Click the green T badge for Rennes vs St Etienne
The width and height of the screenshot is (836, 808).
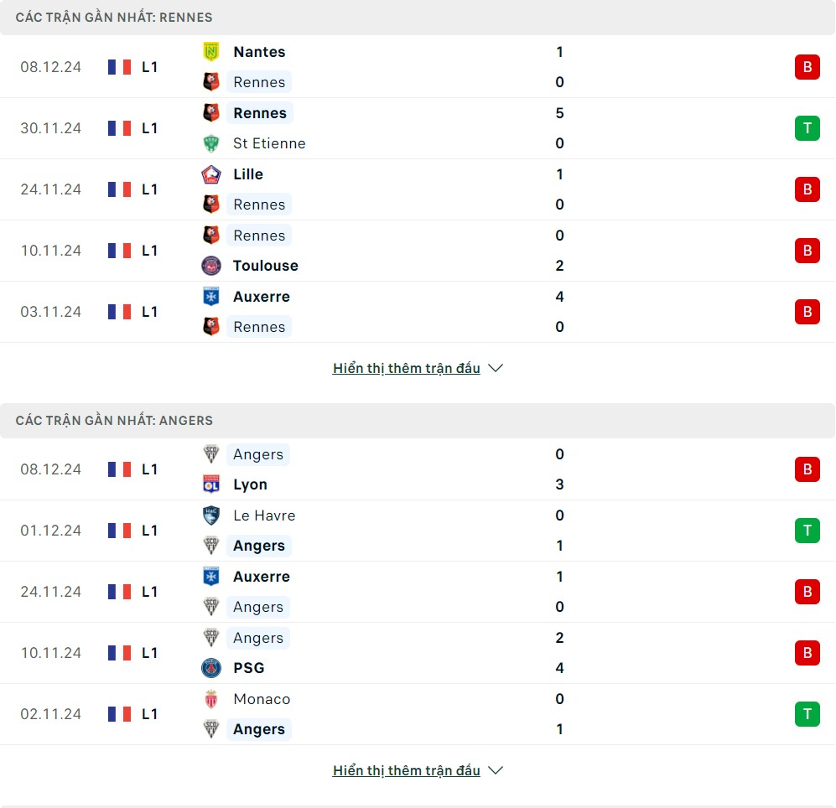[x=807, y=128]
